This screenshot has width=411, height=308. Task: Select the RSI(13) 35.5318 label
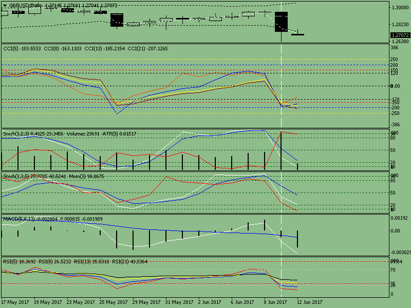pyautogui.click(x=92, y=262)
